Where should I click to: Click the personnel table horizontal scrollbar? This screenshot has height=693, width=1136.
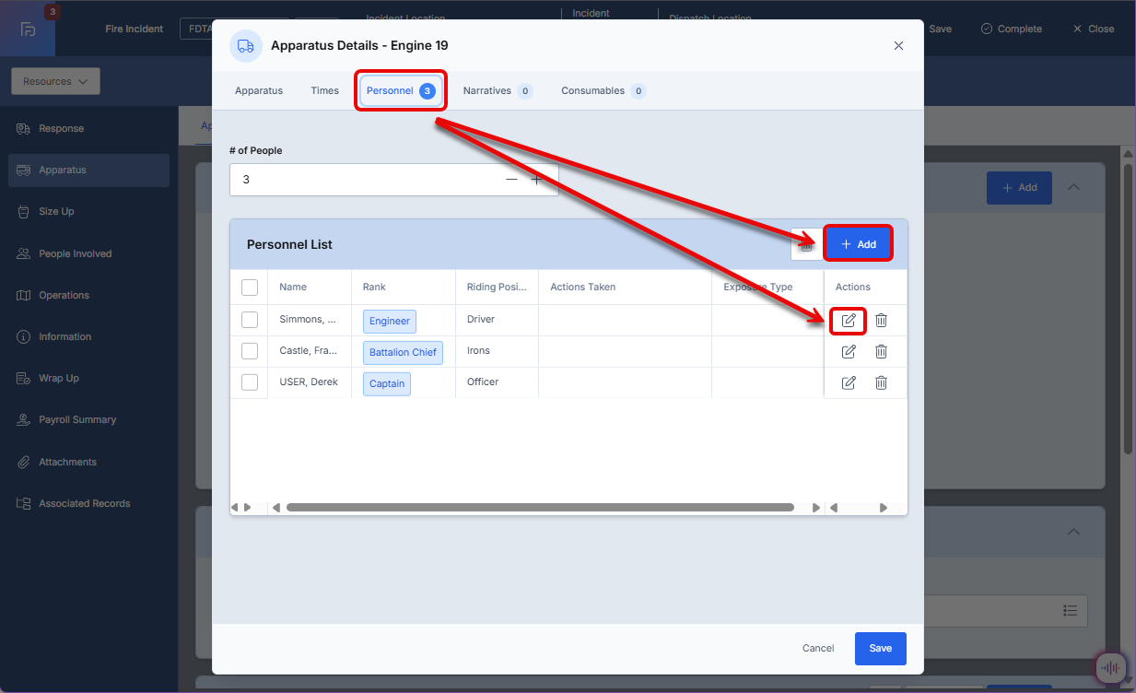point(540,508)
